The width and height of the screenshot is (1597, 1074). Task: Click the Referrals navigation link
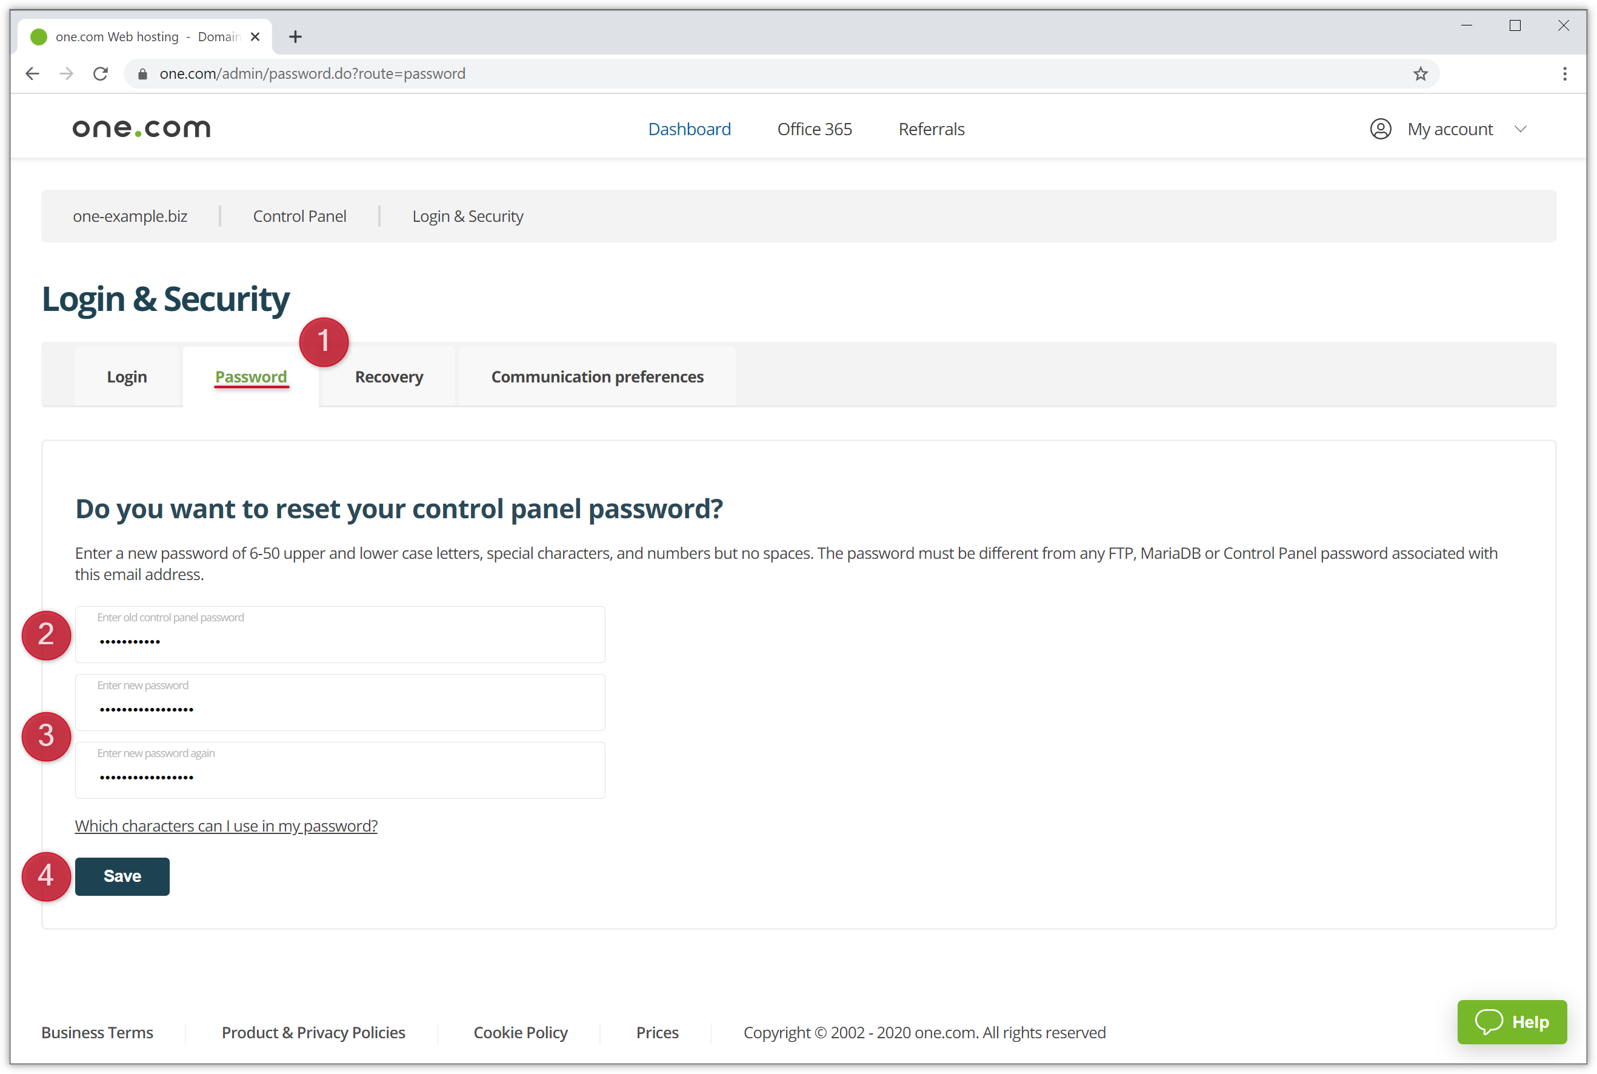click(932, 128)
